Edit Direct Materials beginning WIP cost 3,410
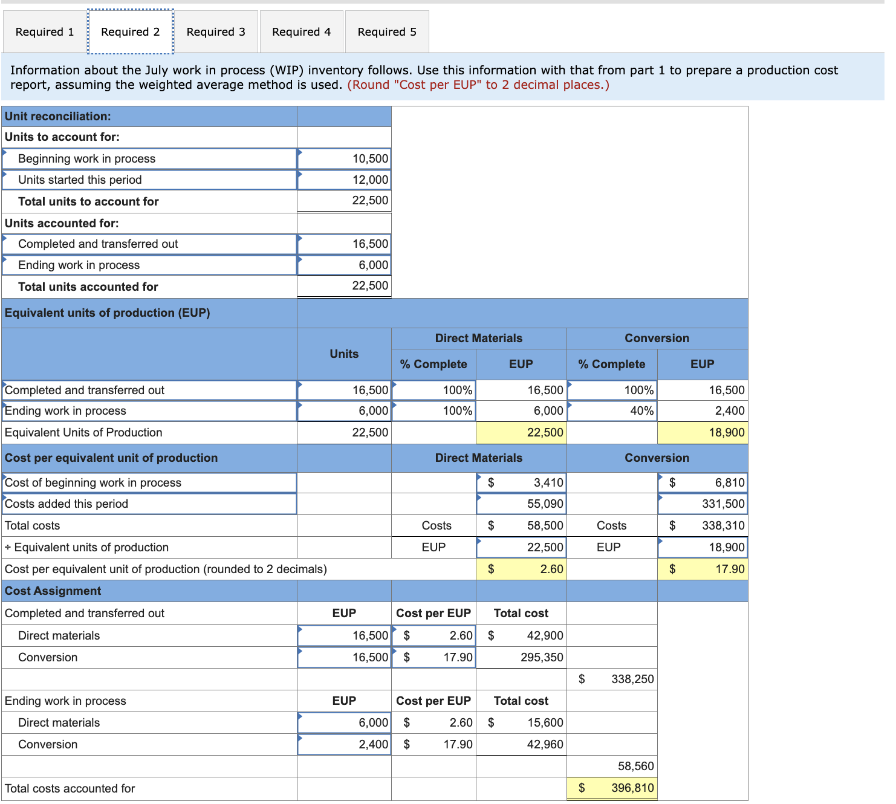This screenshot has height=804, width=896. tap(521, 482)
